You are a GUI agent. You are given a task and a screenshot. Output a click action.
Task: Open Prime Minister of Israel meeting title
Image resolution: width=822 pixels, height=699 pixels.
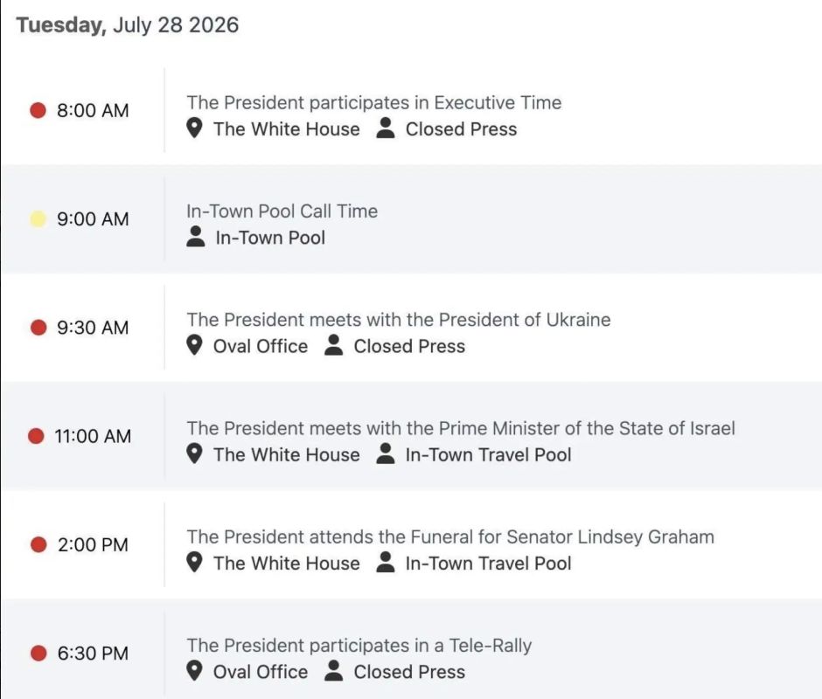point(461,428)
